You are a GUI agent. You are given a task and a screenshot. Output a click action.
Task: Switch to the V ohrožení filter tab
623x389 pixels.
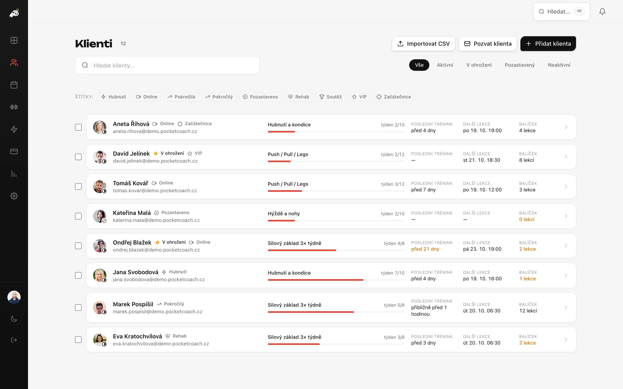point(479,65)
